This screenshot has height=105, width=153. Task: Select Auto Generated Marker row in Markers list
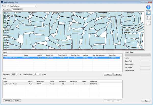(x=10, y=58)
